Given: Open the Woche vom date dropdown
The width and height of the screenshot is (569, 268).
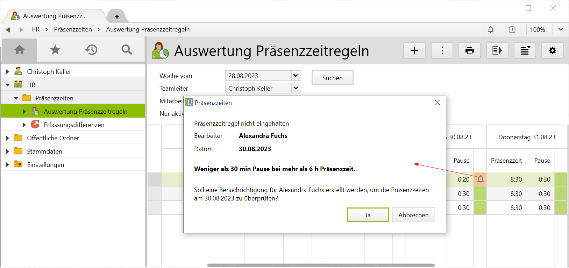Looking at the screenshot, I should pyautogui.click(x=296, y=76).
